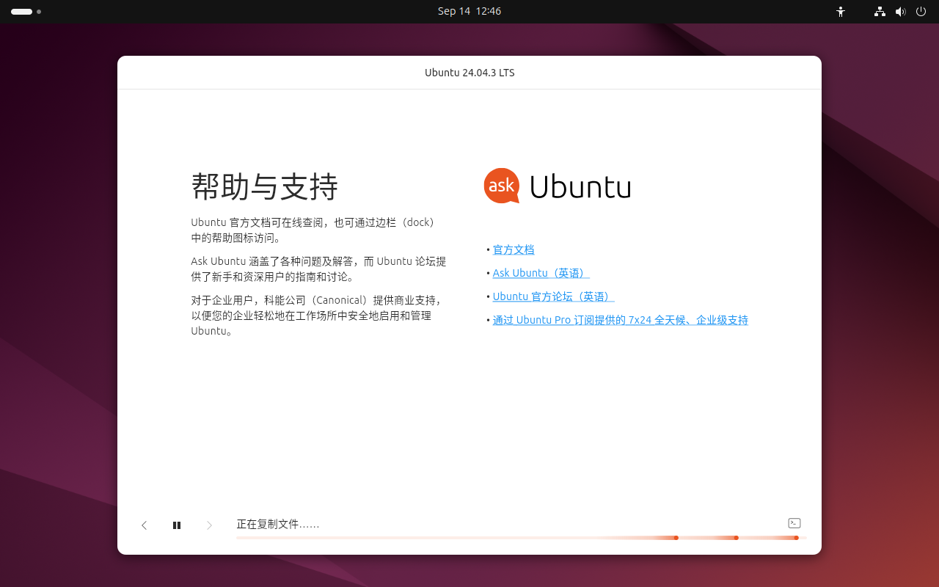Open the Ubuntu 官方论坛（英语）link

pos(553,296)
